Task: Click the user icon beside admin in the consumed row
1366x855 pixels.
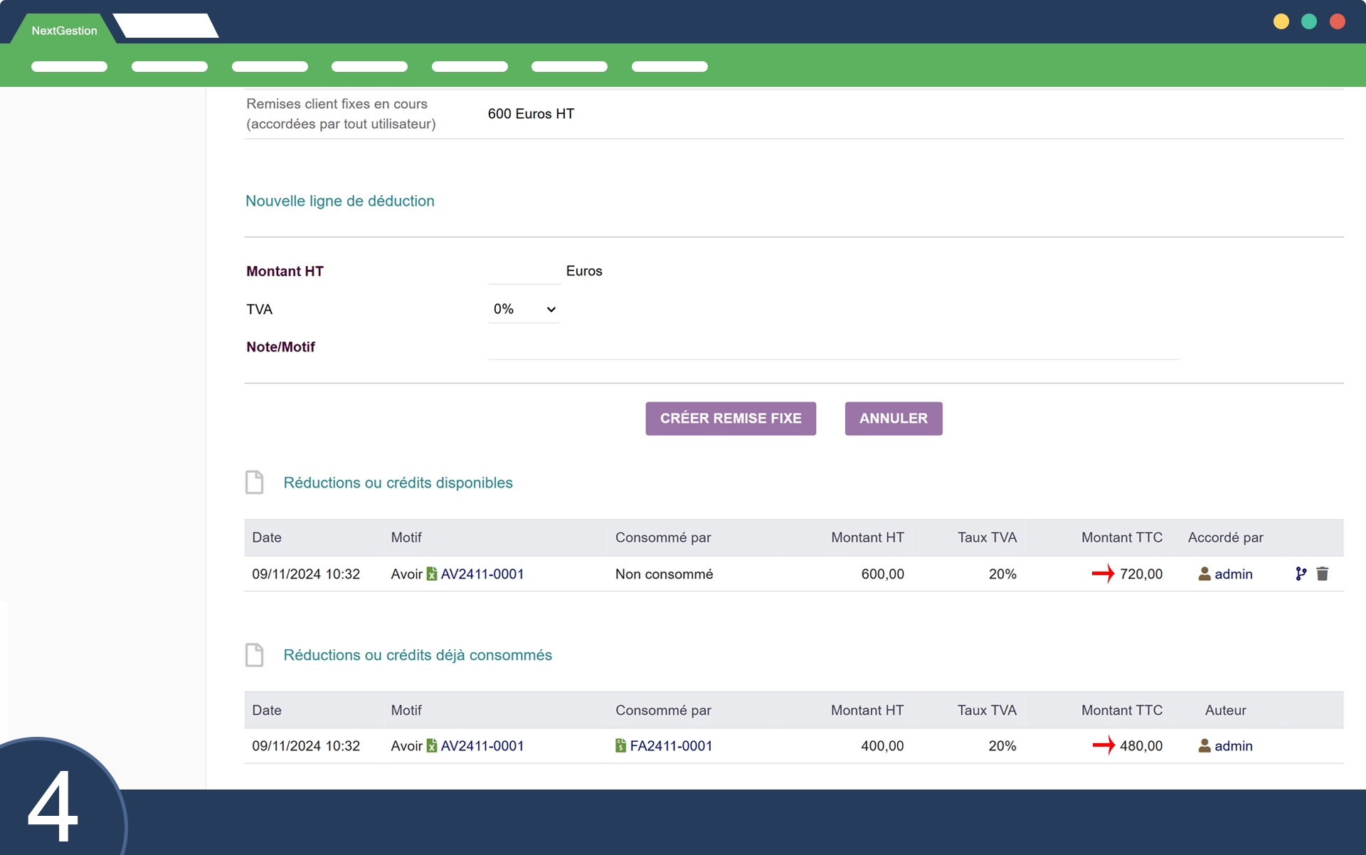Action: pyautogui.click(x=1204, y=745)
